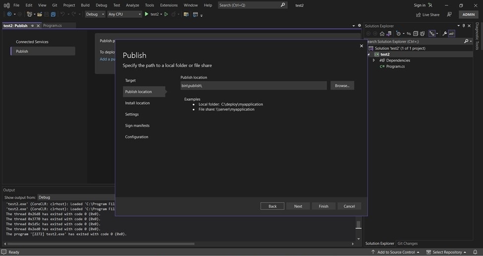Open the Diagnostic Tools side tab
Screen dimensions: 483x256
pyautogui.click(x=477, y=36)
